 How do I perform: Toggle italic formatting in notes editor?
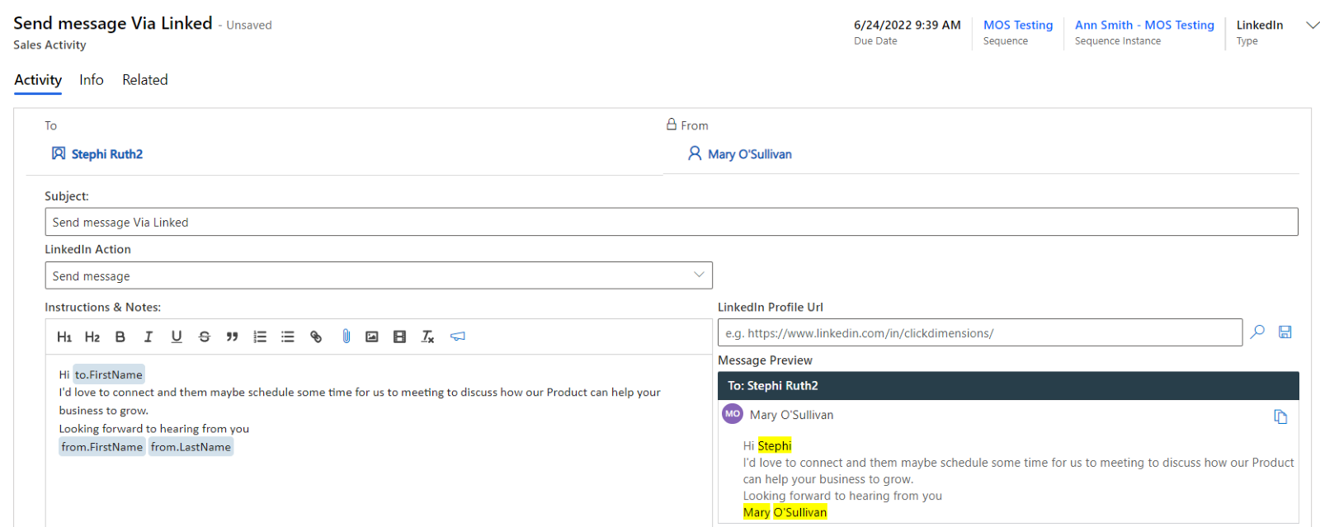click(x=148, y=336)
